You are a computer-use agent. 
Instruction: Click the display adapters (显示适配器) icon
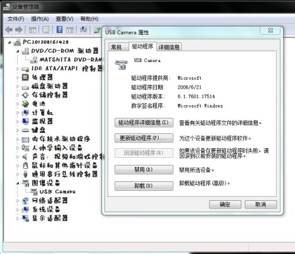point(25,218)
